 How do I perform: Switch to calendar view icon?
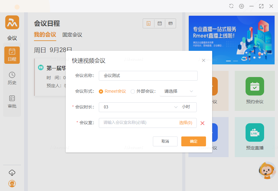click(x=160, y=23)
